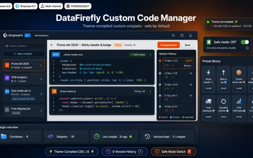This screenshot has height=158, width=253.
Task: Click the Free shipping bar code icon
Action: (7, 110)
